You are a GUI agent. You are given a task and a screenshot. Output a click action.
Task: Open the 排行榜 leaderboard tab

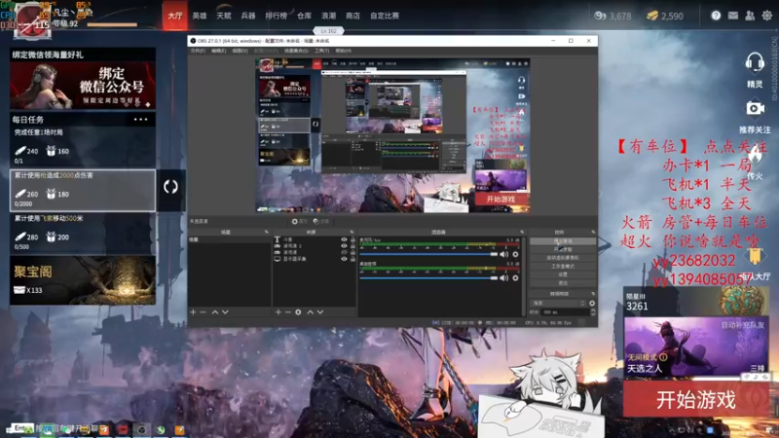coord(277,16)
